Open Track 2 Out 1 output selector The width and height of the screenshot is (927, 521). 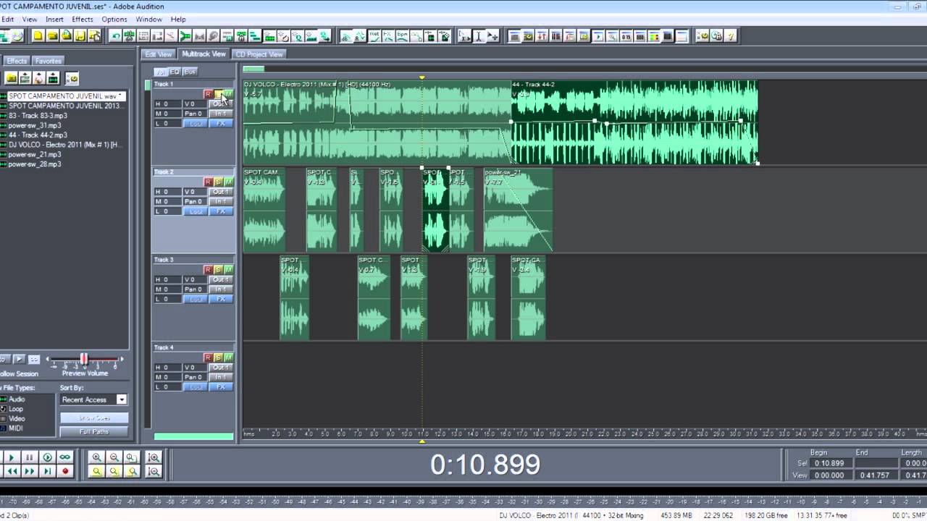pos(220,192)
